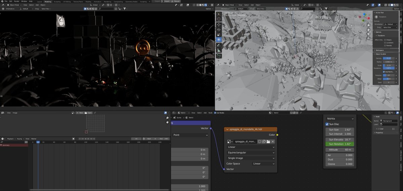The image size is (403, 191).
Task: Unlink the HDR image with the X icon
Action: pyautogui.click(x=273, y=142)
